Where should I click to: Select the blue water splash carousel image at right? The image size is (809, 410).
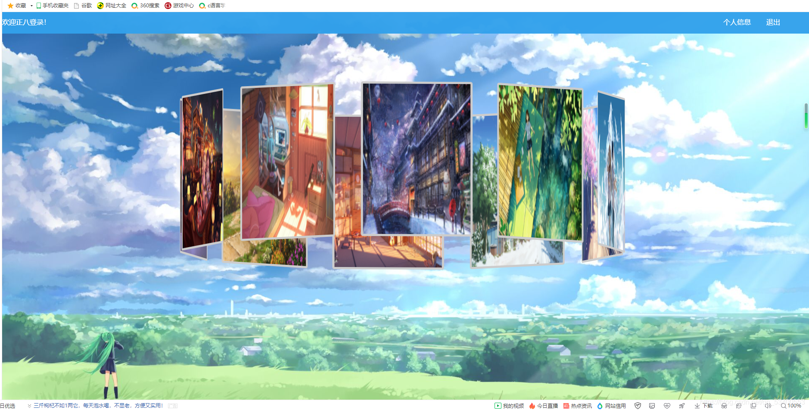tap(611, 171)
